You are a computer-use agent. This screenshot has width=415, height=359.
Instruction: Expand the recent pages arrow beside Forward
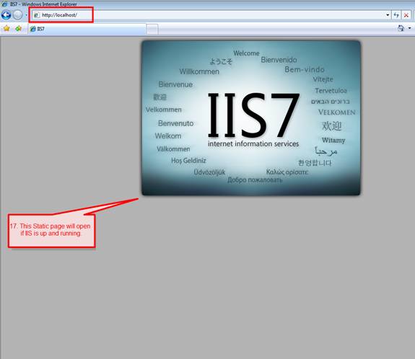point(26,15)
